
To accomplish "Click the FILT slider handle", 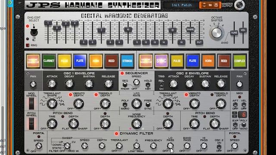I will pos(199,42).
